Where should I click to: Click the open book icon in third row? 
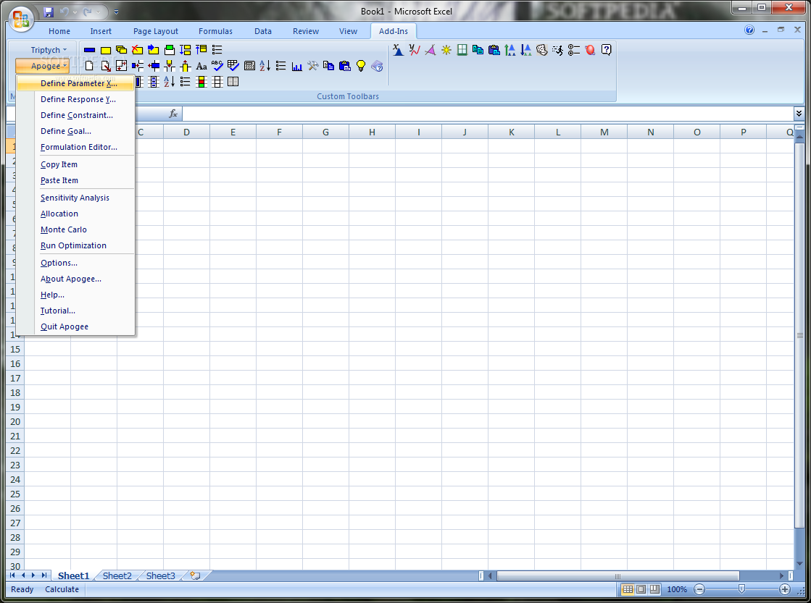coord(233,82)
